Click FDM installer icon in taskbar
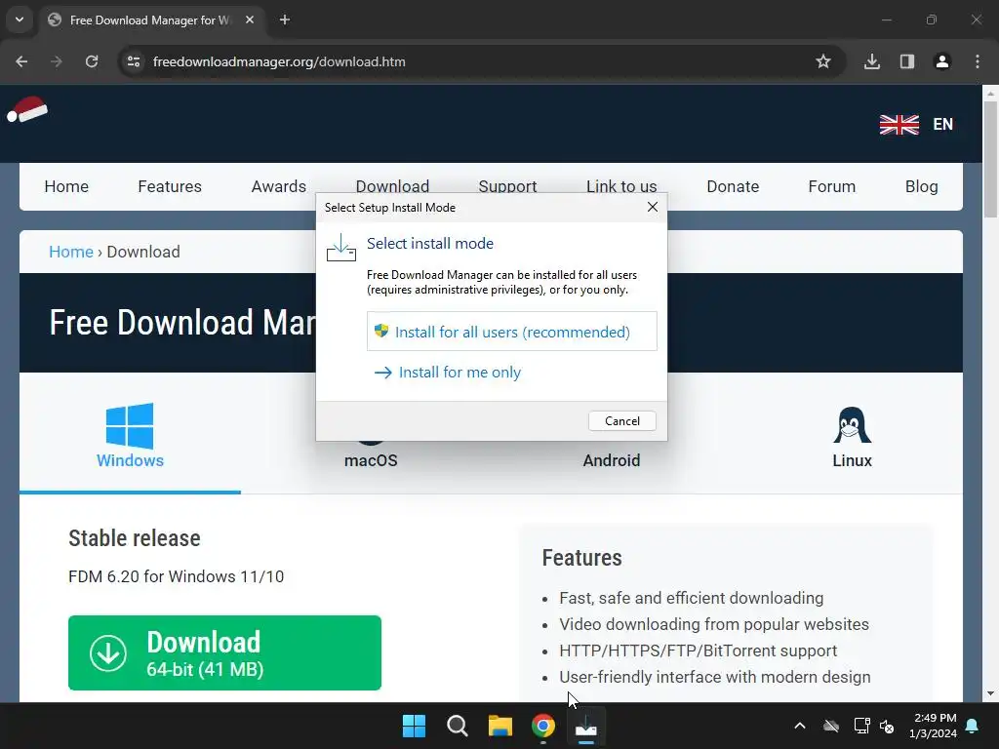 pos(586,726)
